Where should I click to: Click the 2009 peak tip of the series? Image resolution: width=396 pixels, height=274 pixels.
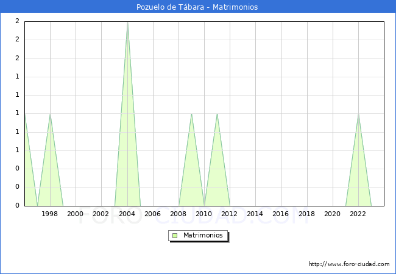pos(191,114)
